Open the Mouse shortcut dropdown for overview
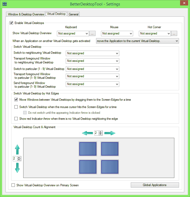Viewport: 190px width, 197px height. [117, 33]
